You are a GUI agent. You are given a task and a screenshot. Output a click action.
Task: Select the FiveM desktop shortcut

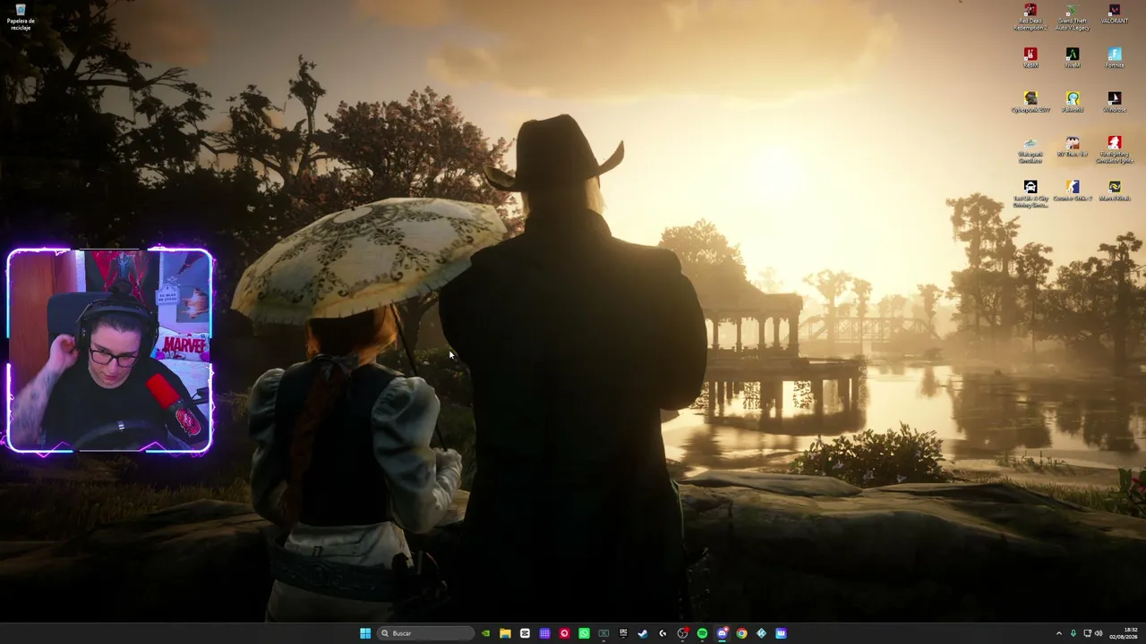[1073, 58]
